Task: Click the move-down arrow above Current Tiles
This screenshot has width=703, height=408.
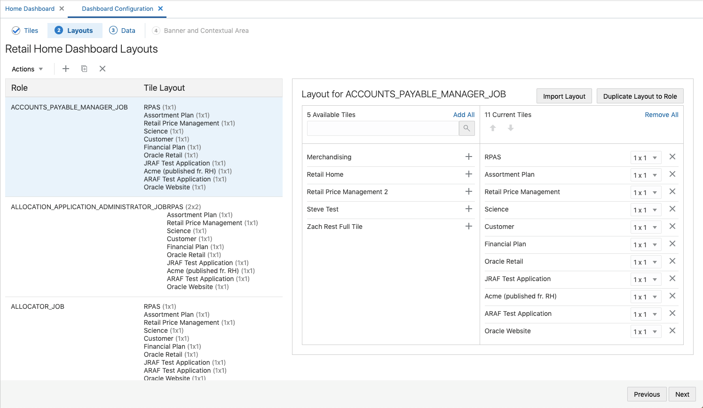Action: tap(511, 128)
